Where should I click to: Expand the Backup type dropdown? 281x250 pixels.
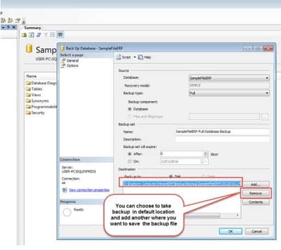pyautogui.click(x=229, y=93)
